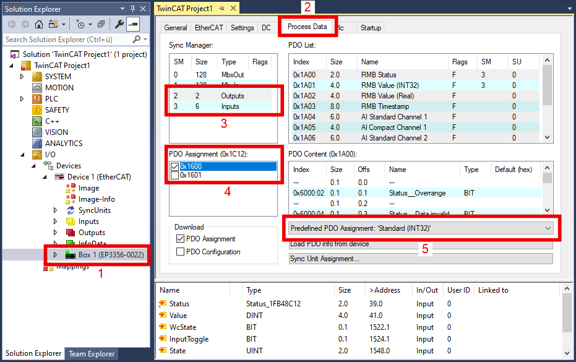576x362 pixels.
Task: Click the Status variable icon in list
Action: tap(163, 304)
